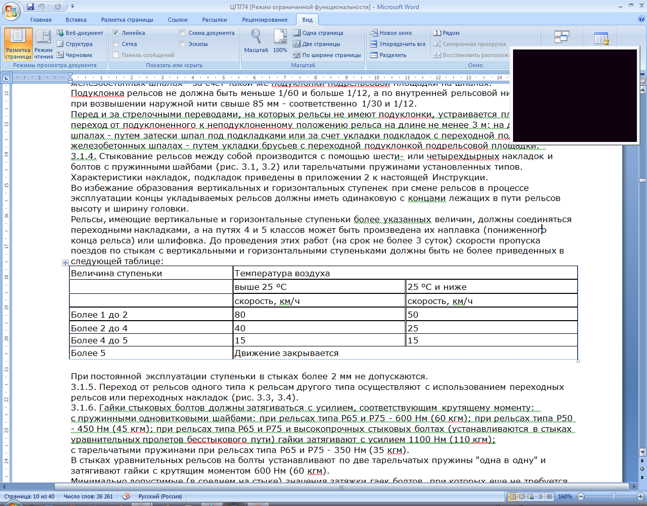Open the undo history dropdown arrow

49,7
